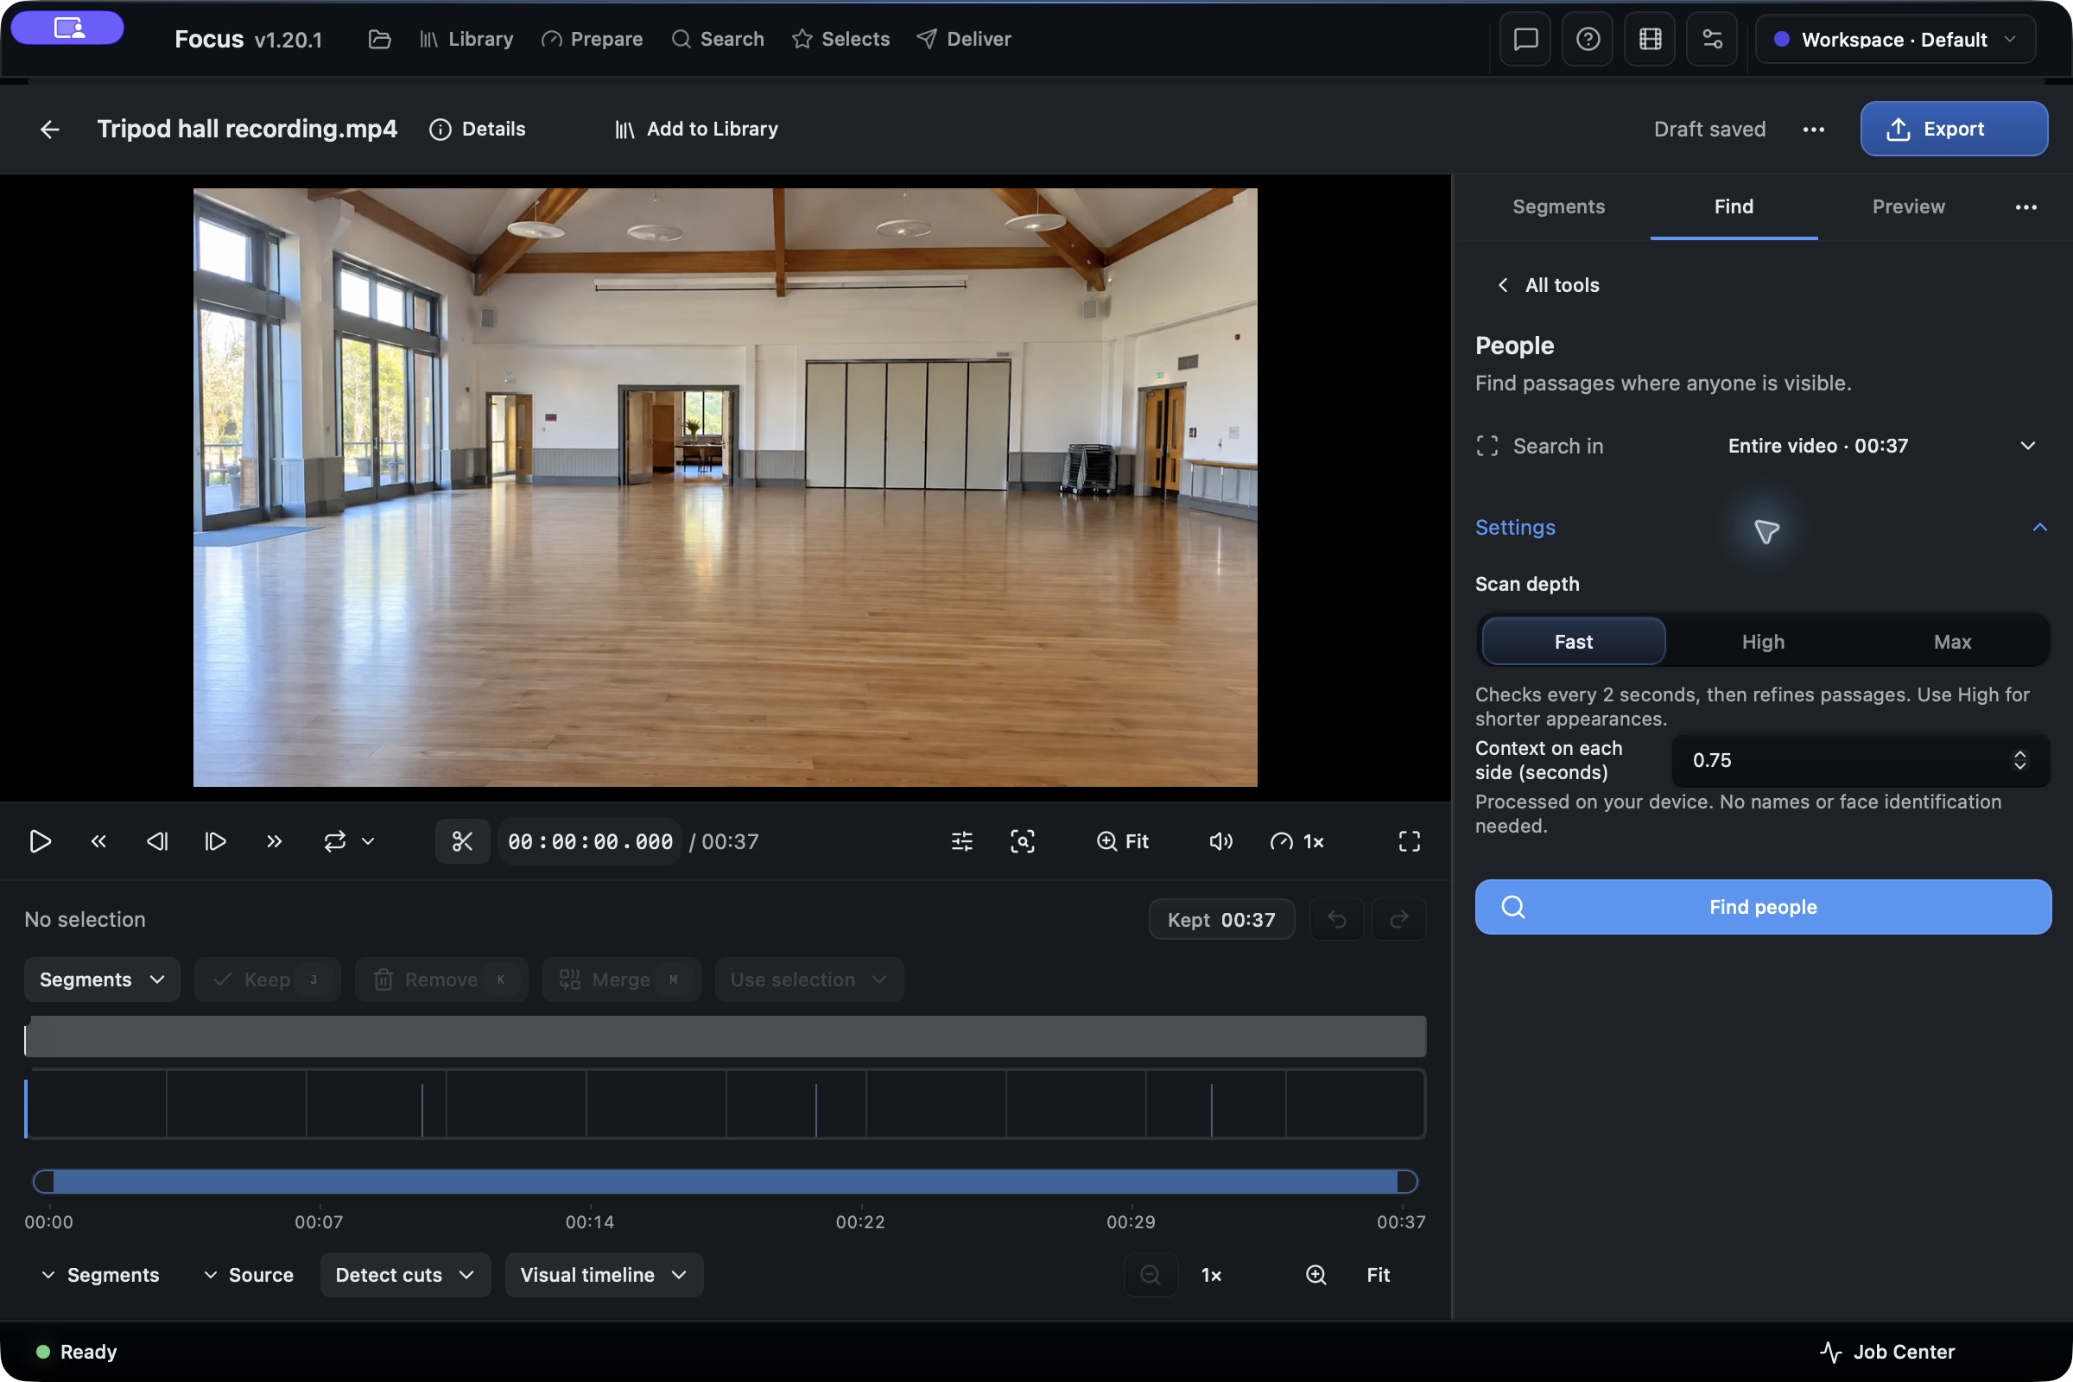Select Max scan depth
Screen dimensions: 2073x1382
(1952, 642)
